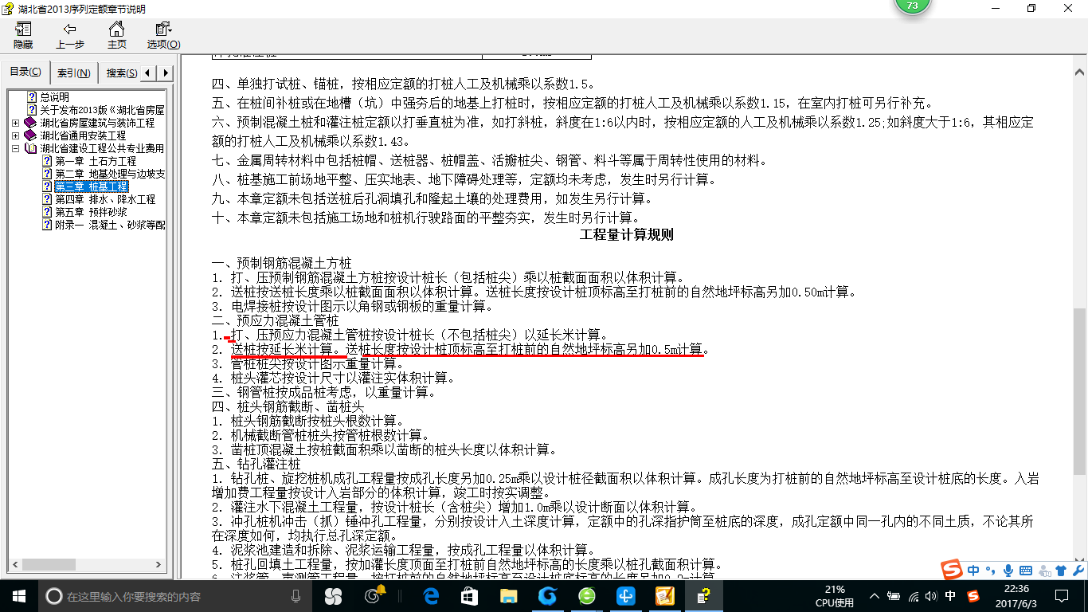1088x612 pixels.
Task: Open the 选项(O) options menu
Action: click(x=163, y=36)
